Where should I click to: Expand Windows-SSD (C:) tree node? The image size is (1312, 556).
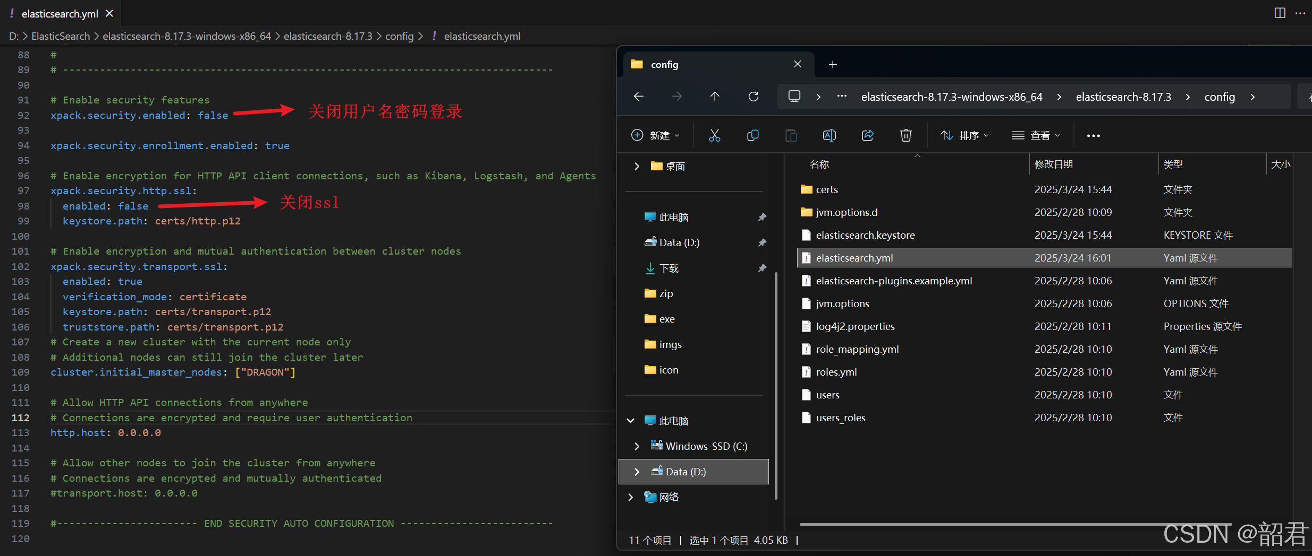click(x=637, y=446)
